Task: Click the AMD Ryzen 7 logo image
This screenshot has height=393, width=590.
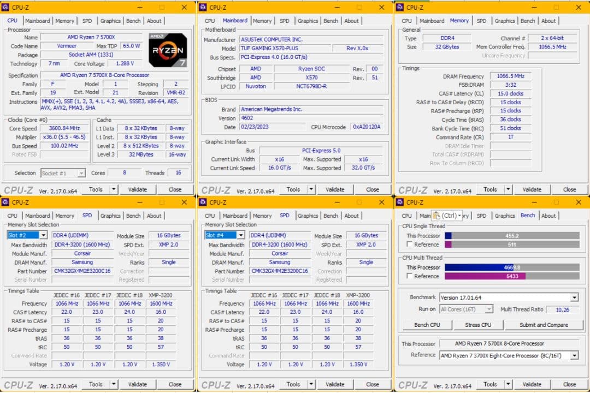Action: point(168,50)
